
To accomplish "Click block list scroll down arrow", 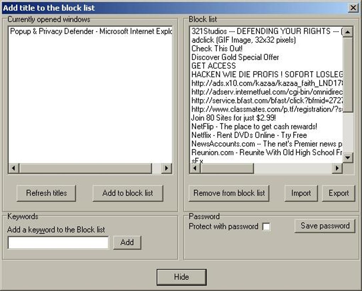I will [348, 158].
